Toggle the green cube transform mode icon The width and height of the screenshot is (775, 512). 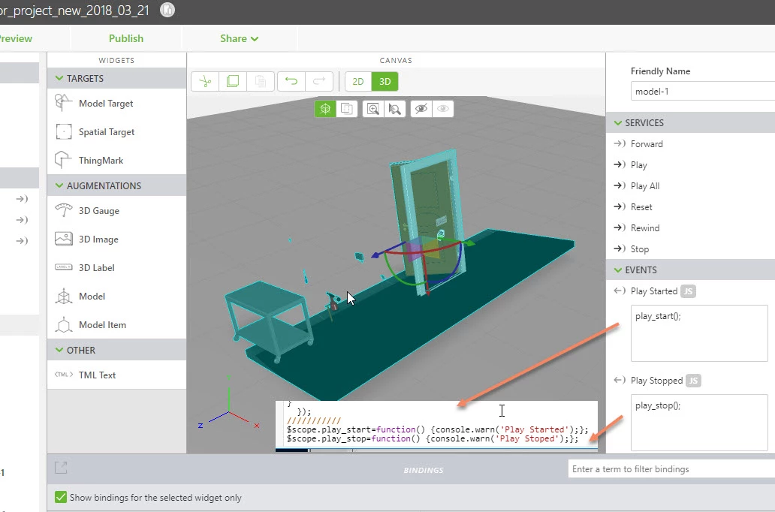pyautogui.click(x=325, y=109)
